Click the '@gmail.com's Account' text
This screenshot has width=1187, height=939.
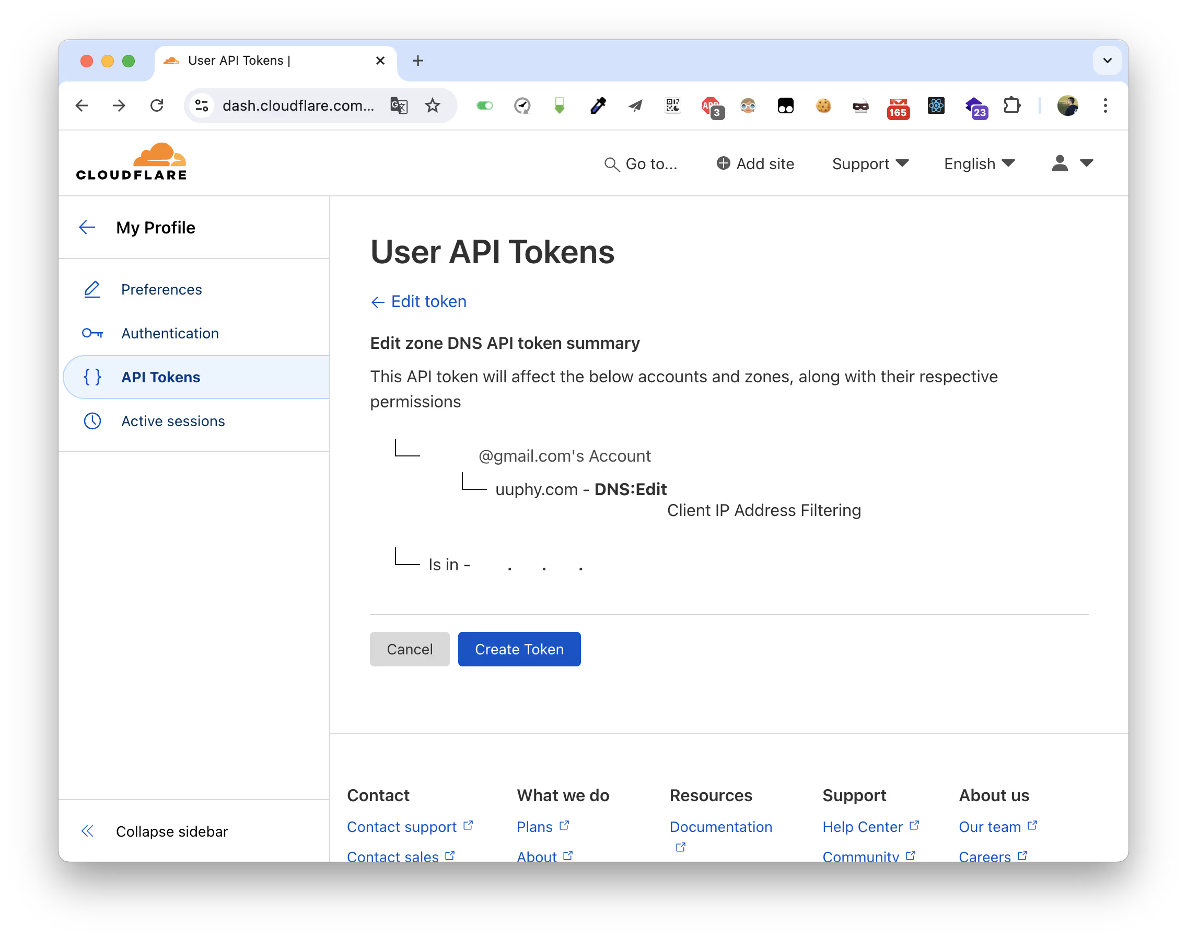564,456
